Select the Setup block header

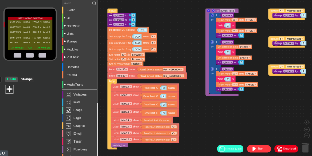coord(112,11)
